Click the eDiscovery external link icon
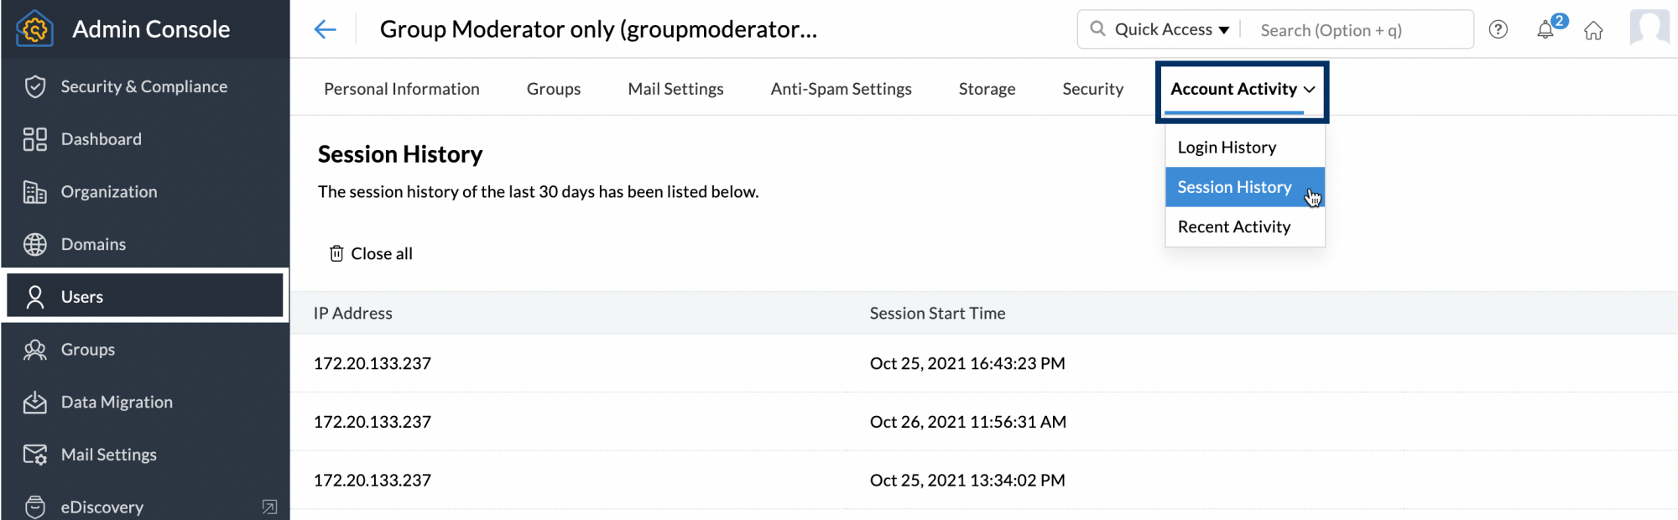 coord(269,507)
